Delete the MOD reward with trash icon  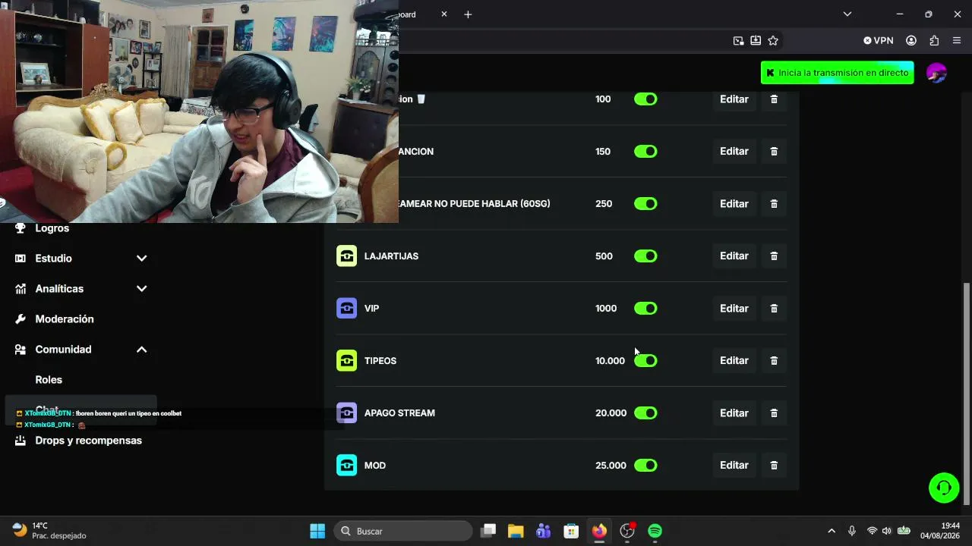pos(774,466)
